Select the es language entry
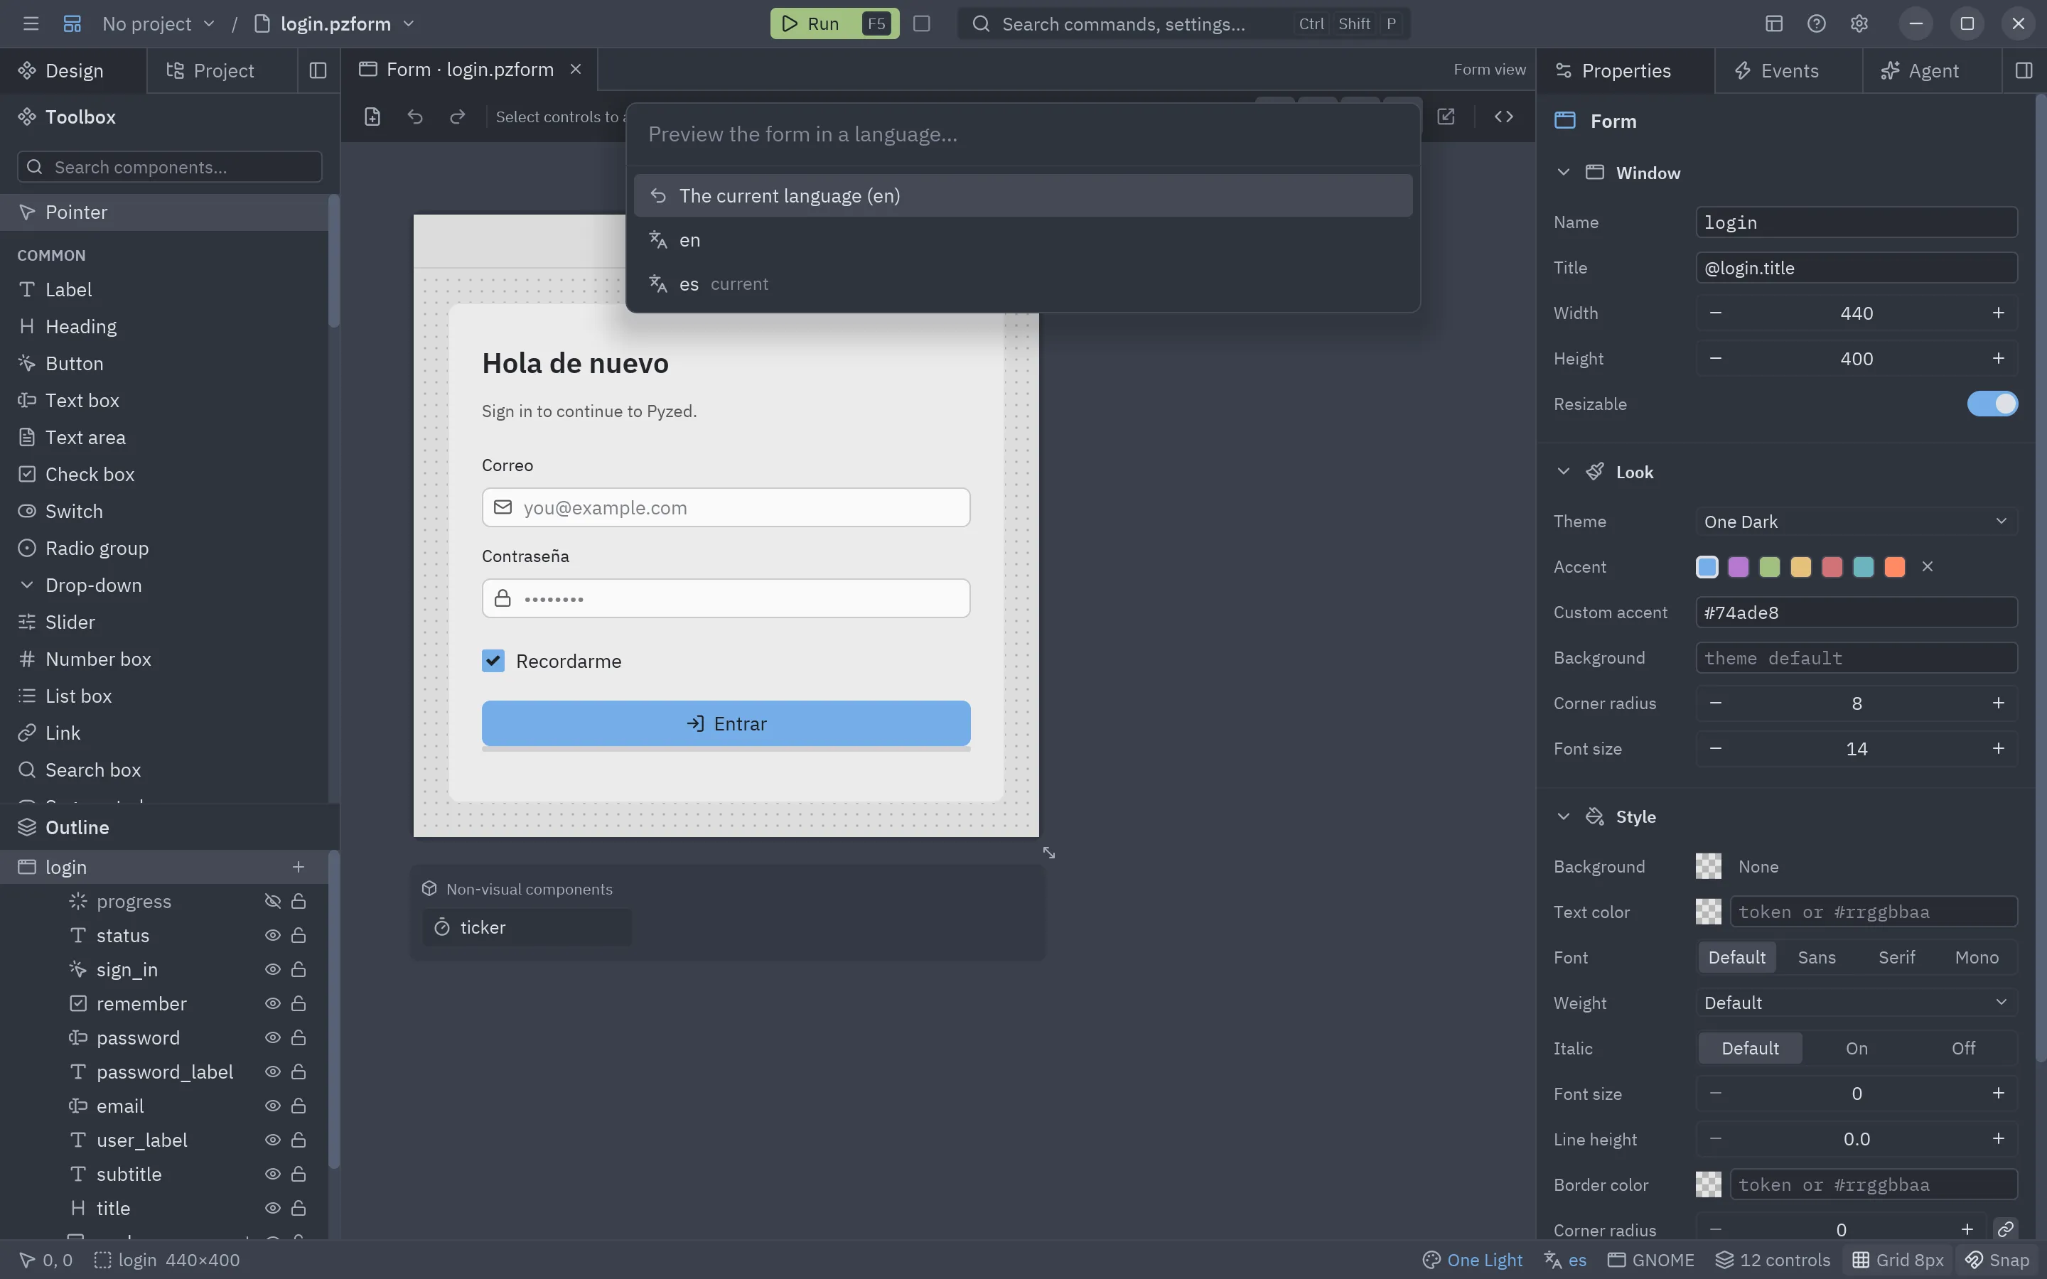Screen dimensions: 2047x1279 tap(1023, 284)
